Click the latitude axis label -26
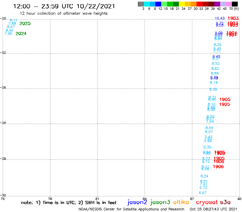Viewport: 242px width, 212px height. [3, 123]
